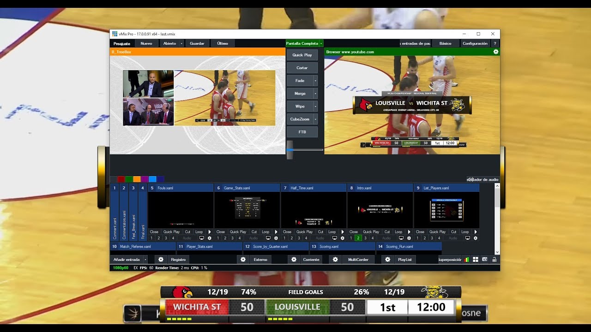The height and width of the screenshot is (332, 591).
Task: Open Configuración
Action: [475, 43]
